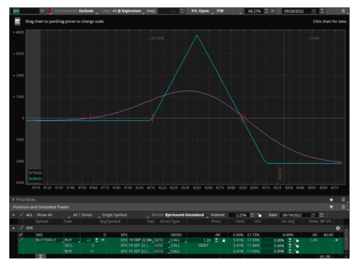
Task: Open calendar icon beside 09/19/2022 date
Action: click(313, 215)
